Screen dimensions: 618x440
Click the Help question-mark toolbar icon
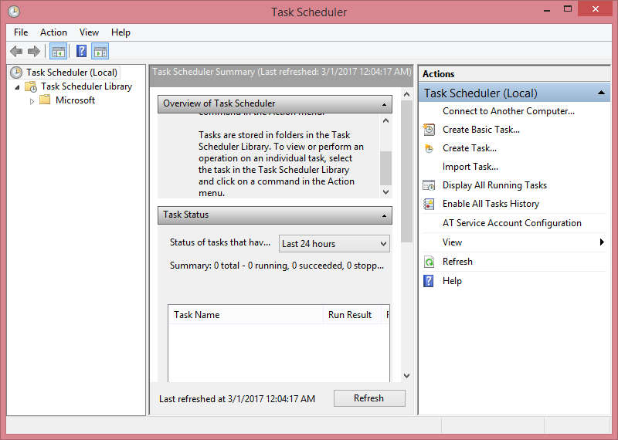[x=81, y=51]
